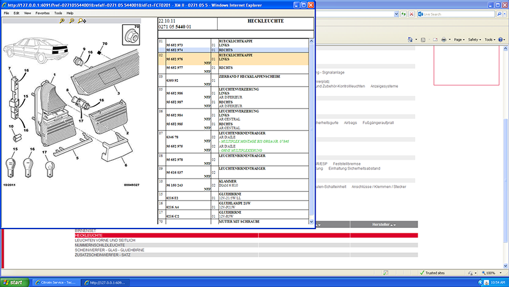Screen dimensions: 509x287
Task: Open thumbnail of part 70 nut
Action: click(131, 34)
